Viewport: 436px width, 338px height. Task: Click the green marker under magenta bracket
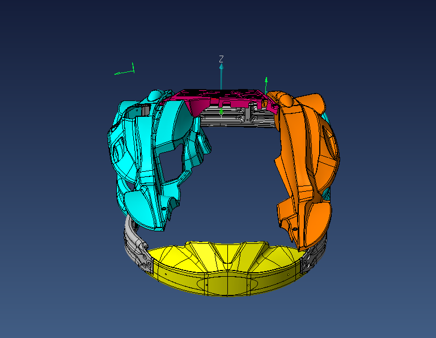click(x=221, y=112)
